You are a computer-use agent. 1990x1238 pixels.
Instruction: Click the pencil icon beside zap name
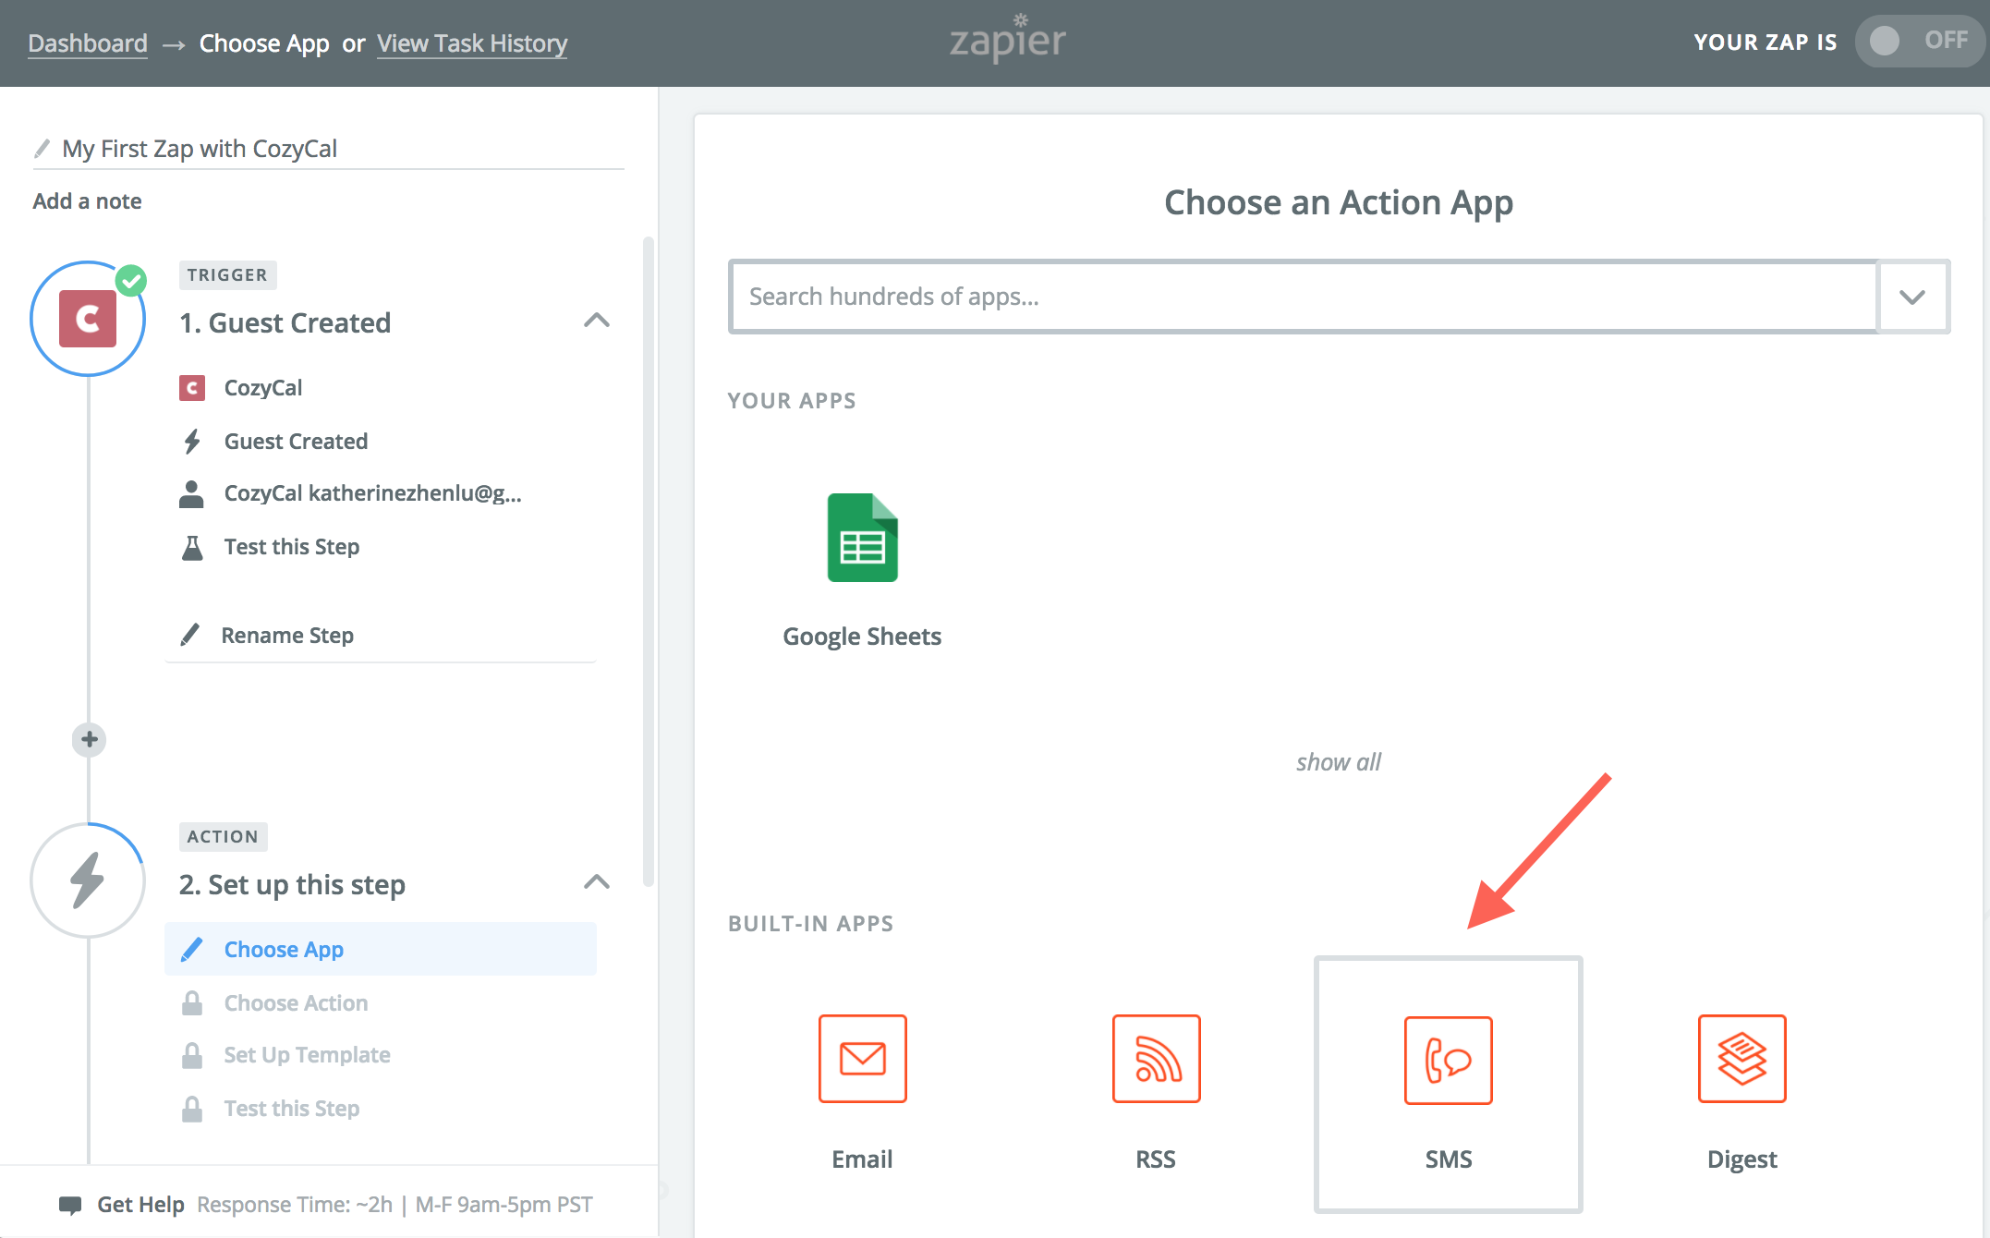tap(42, 149)
